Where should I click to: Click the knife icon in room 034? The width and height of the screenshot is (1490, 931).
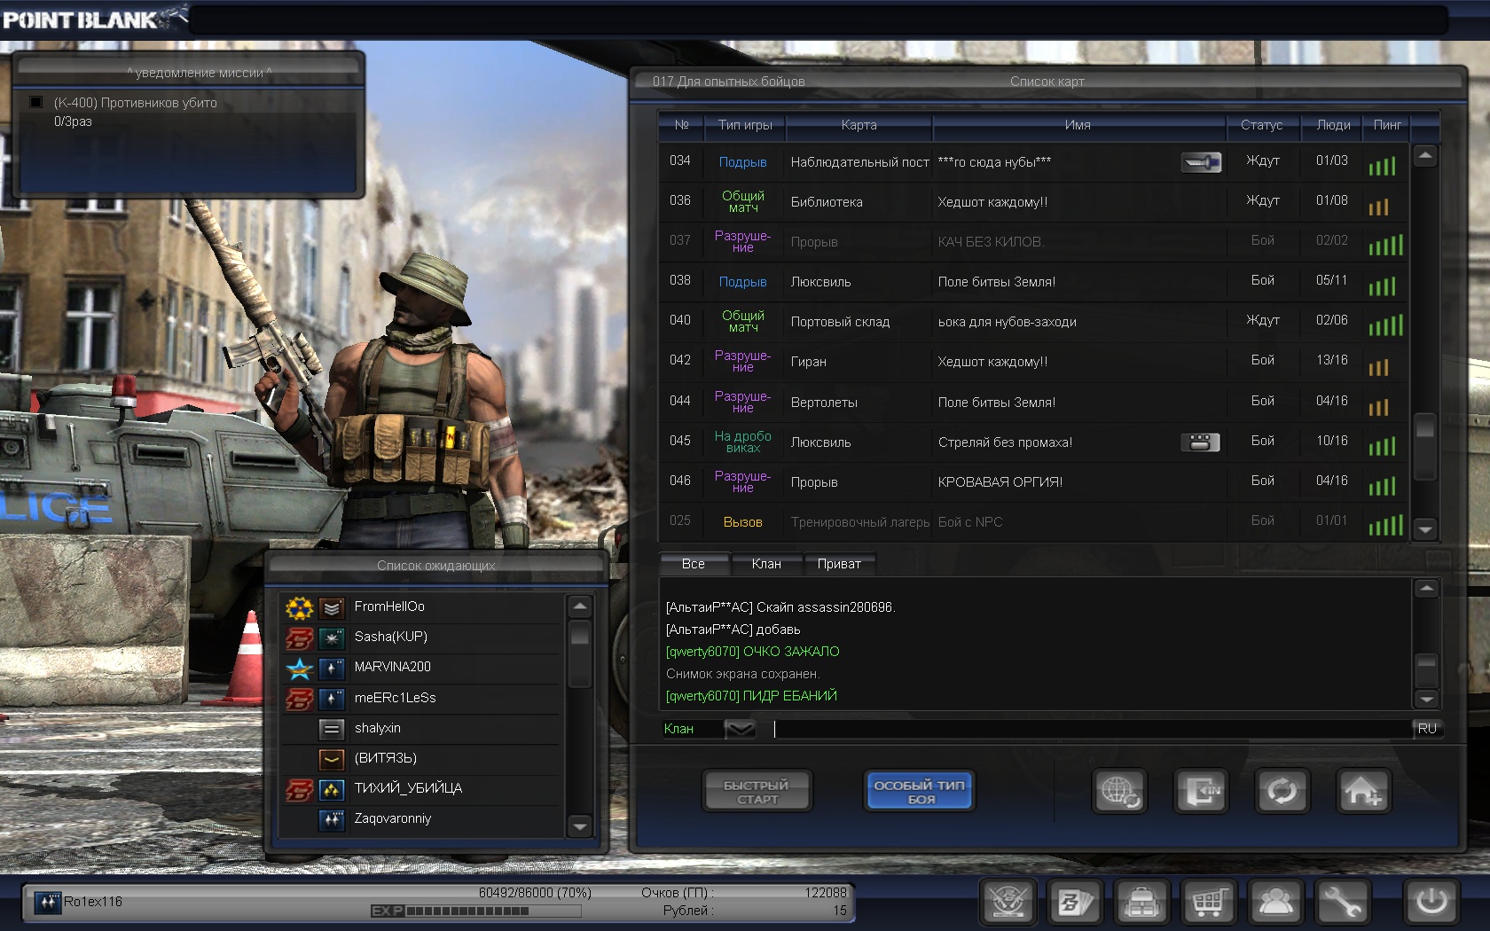coord(1201,162)
